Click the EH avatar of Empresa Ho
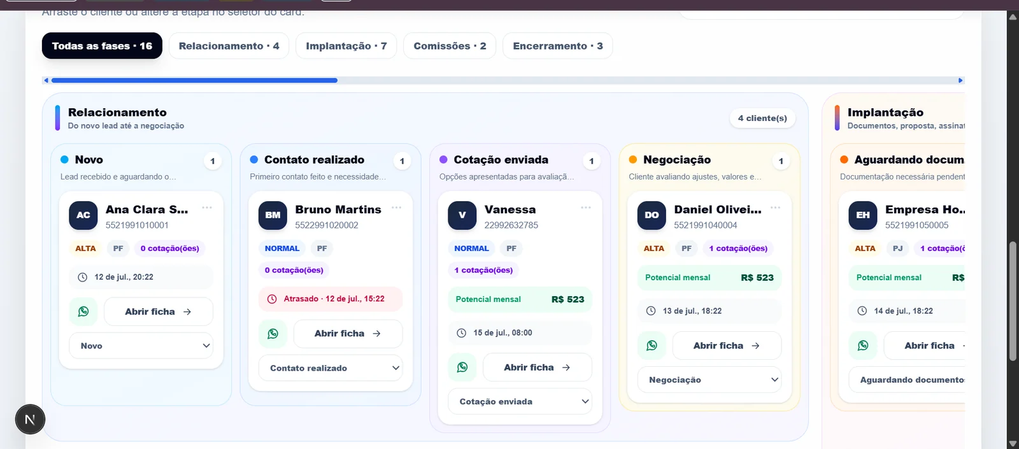The width and height of the screenshot is (1019, 449). [x=863, y=215]
